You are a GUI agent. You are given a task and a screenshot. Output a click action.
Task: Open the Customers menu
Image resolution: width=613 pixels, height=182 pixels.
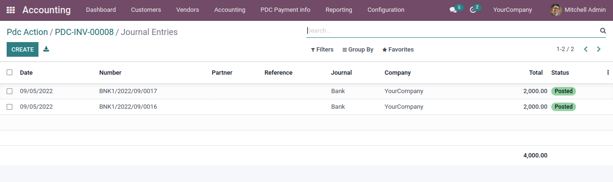coord(146,10)
